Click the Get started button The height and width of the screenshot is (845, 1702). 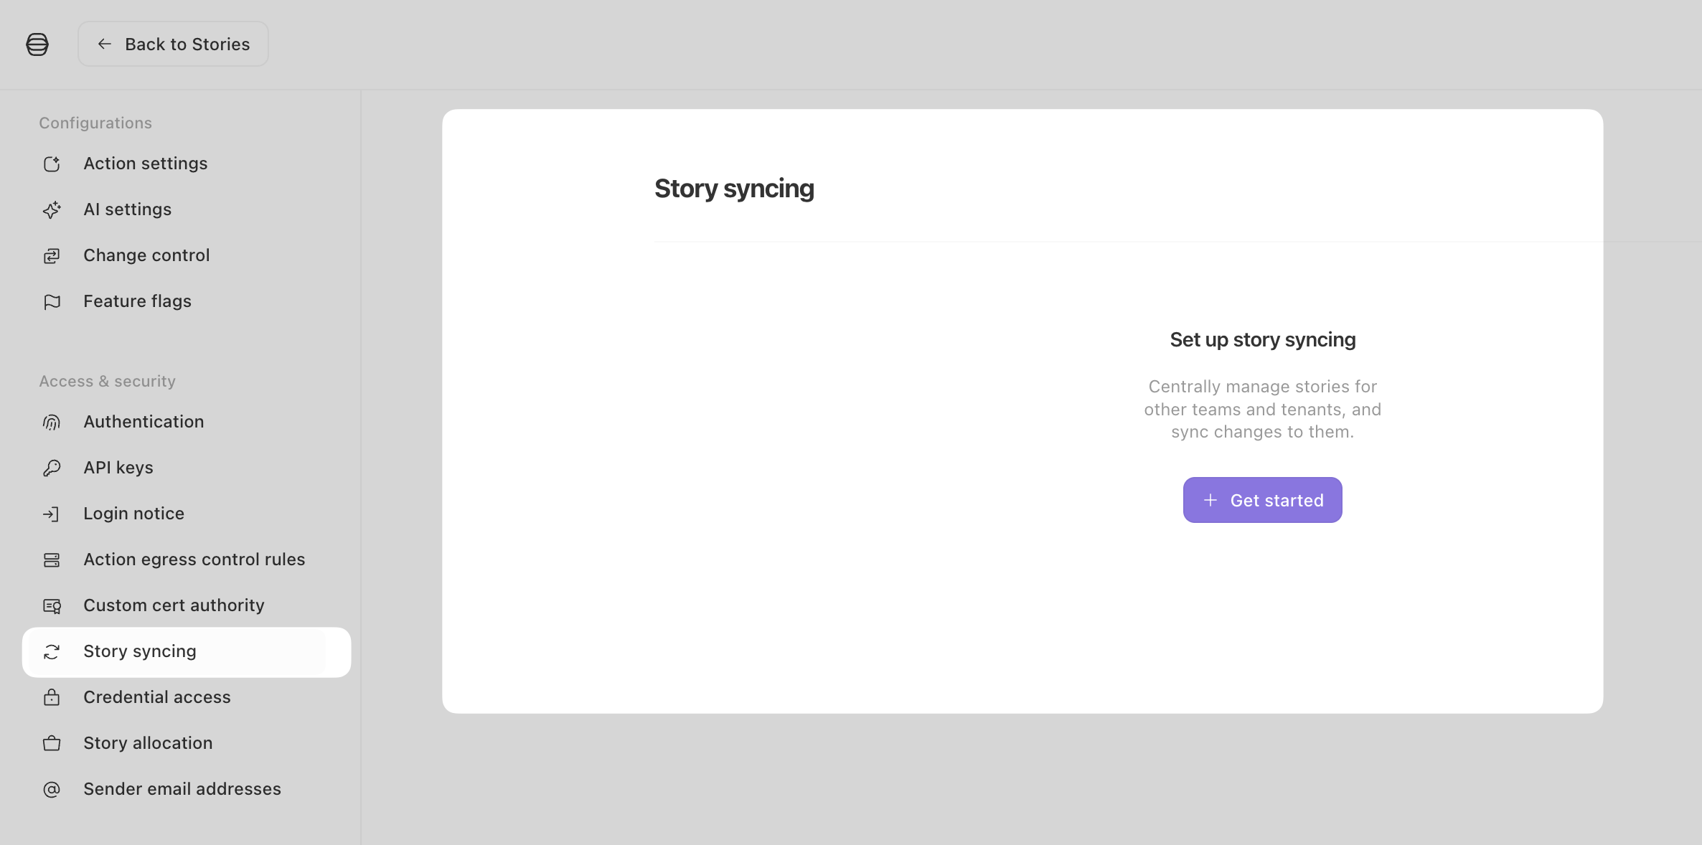pos(1262,500)
